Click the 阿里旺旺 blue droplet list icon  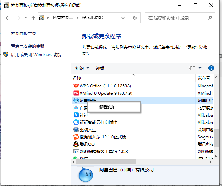76,100
